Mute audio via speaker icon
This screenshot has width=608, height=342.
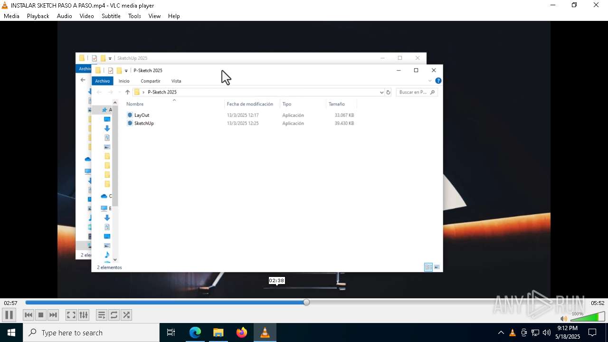pos(563,319)
